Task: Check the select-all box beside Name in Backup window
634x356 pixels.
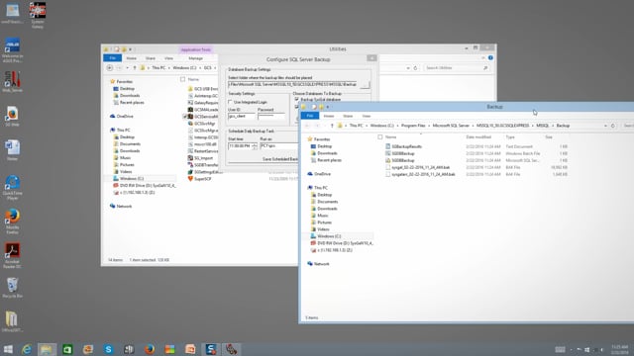Action: pyautogui.click(x=380, y=137)
